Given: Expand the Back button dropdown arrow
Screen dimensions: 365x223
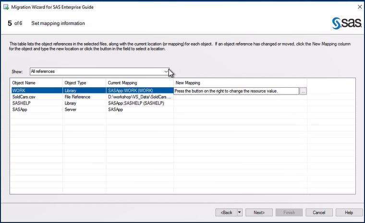Looking at the screenshot, I should tap(240, 212).
